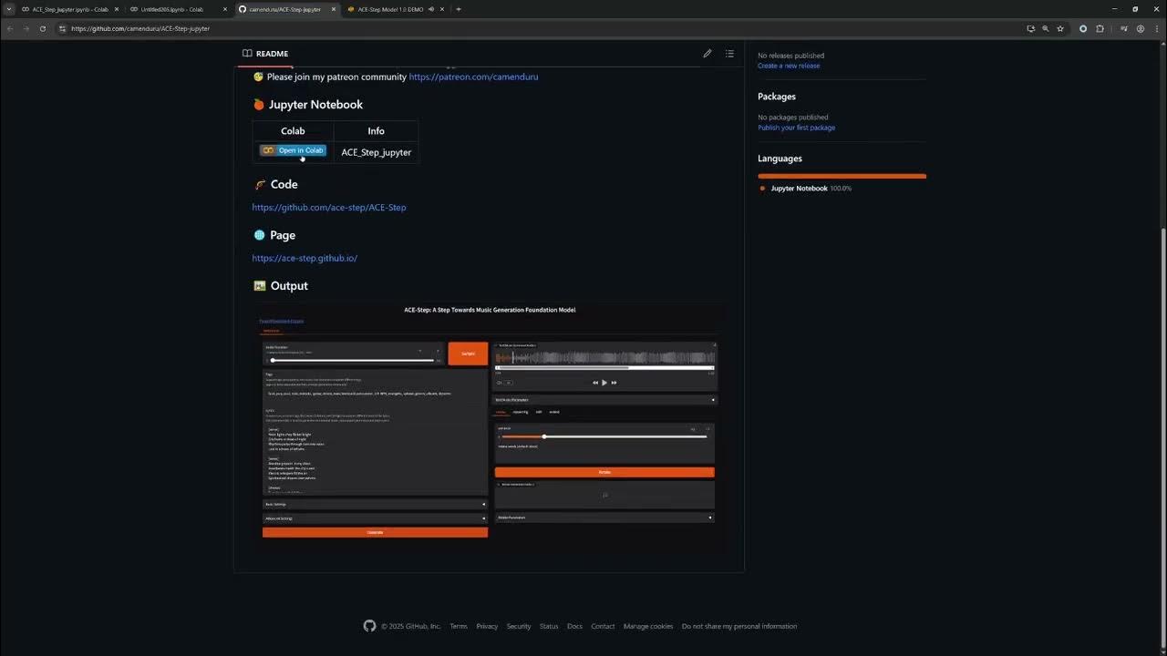1167x656 pixels.
Task: Open the extensions puzzle menu
Action: click(x=1100, y=28)
